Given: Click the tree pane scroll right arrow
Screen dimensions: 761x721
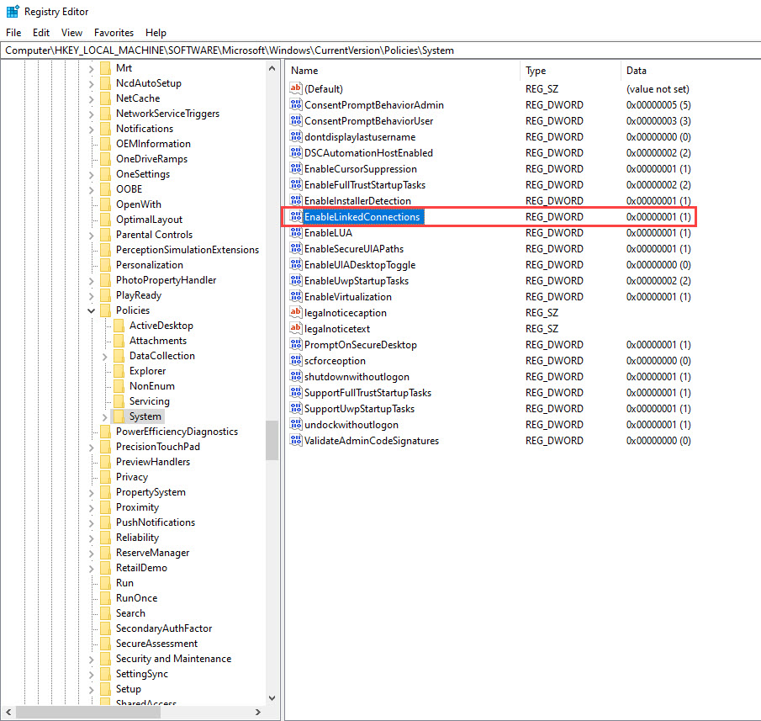Looking at the screenshot, I should pos(257,712).
